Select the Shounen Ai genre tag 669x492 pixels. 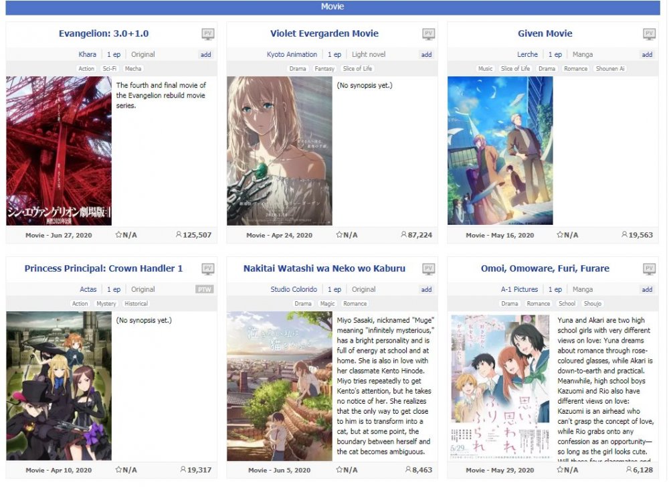[610, 68]
